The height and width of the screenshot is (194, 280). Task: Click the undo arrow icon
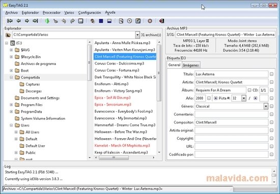tap(64, 21)
